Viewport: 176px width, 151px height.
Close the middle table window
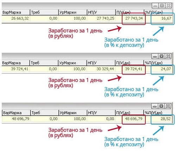point(168,56)
